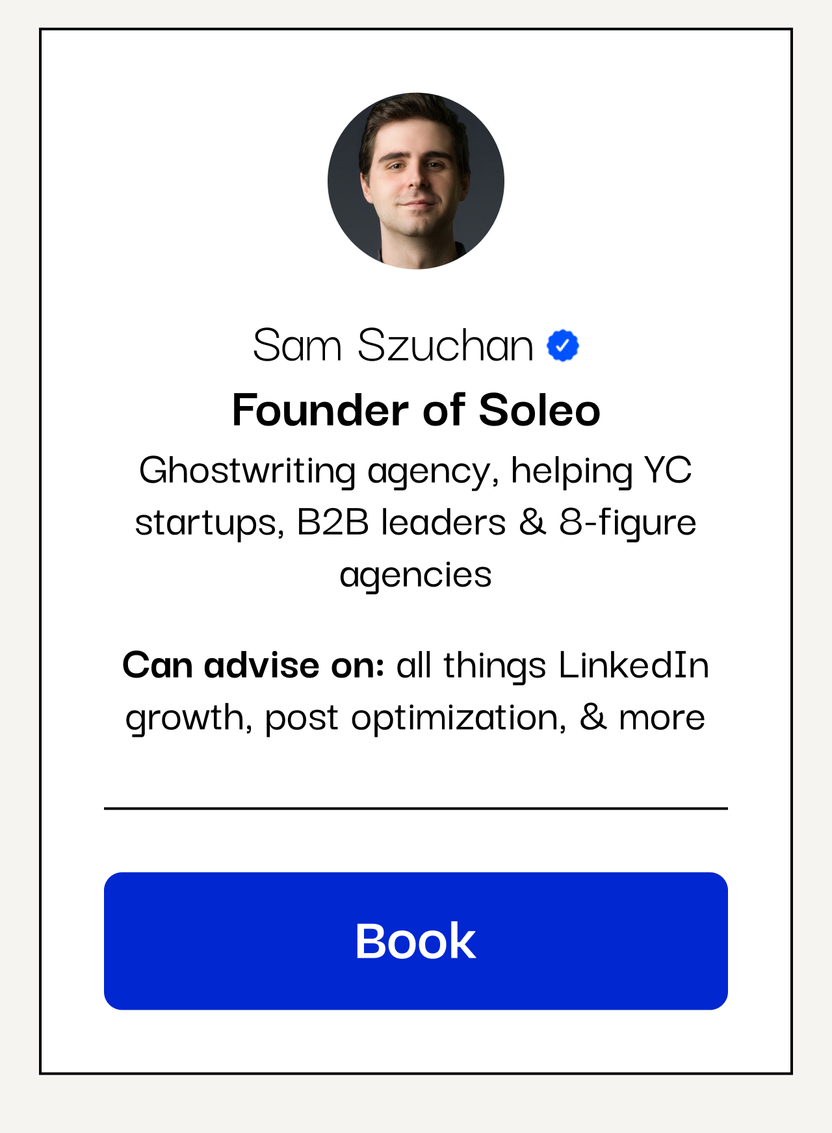Click the & more text
Screen dimensions: 832x1133
point(642,717)
